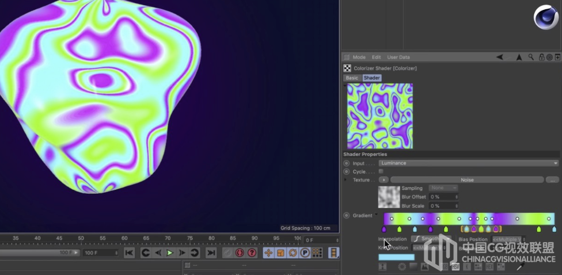Click the animation dot beside Cycle

coord(346,171)
